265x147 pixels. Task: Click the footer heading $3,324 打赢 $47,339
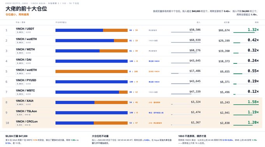tap(16, 136)
